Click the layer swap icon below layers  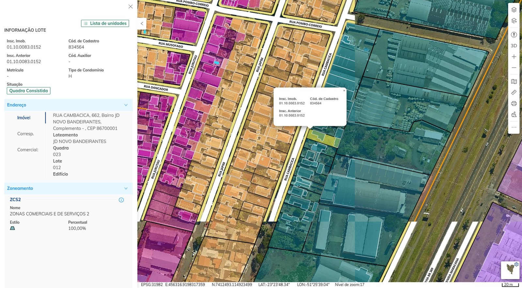click(x=514, y=21)
